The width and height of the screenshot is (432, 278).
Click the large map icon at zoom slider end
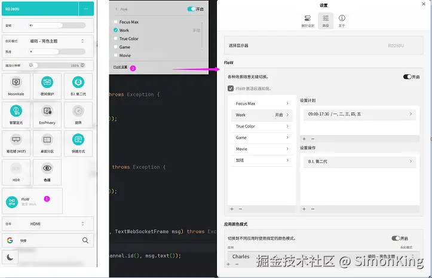[x=82, y=65]
